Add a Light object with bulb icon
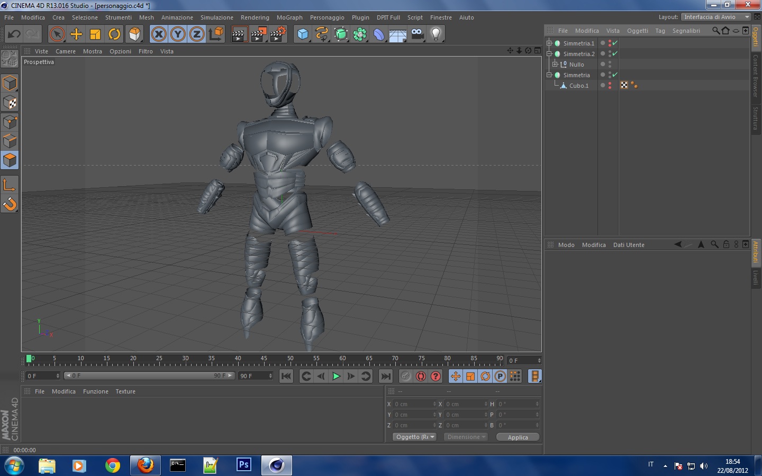 pyautogui.click(x=436, y=34)
